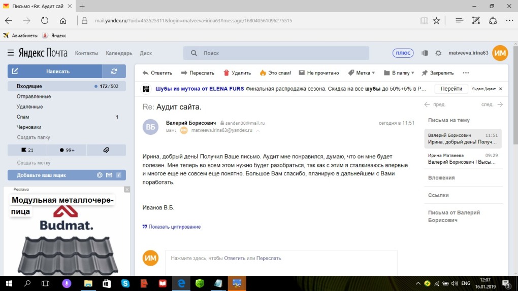Show unread messages filter 99+
This screenshot has height=291, width=518.
(67, 150)
